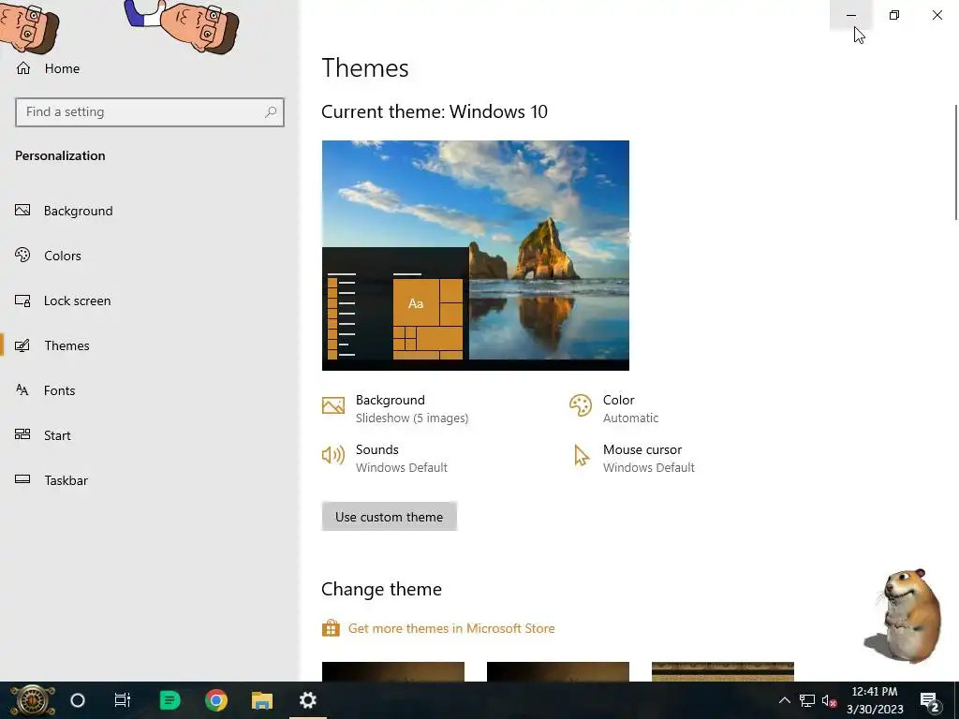Open the clock showing 12:41 PM
The width and height of the screenshot is (959, 719).
tap(875, 700)
